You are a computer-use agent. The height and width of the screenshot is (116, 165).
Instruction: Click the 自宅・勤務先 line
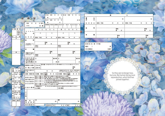tap(98, 49)
